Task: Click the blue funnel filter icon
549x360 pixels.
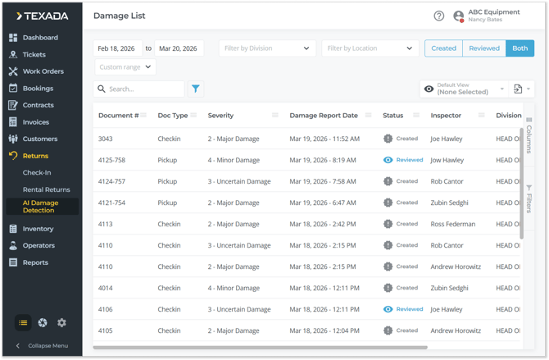Action: pyautogui.click(x=196, y=89)
